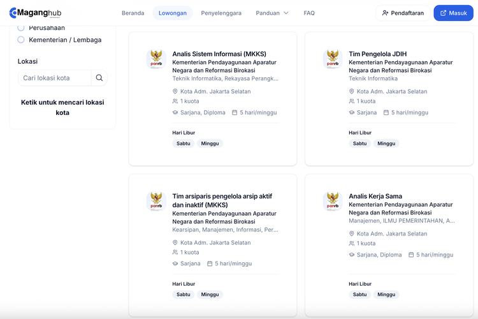The height and width of the screenshot is (319, 478).
Task: Select the Kementerian / Lembaga radio option
Action: point(21,40)
